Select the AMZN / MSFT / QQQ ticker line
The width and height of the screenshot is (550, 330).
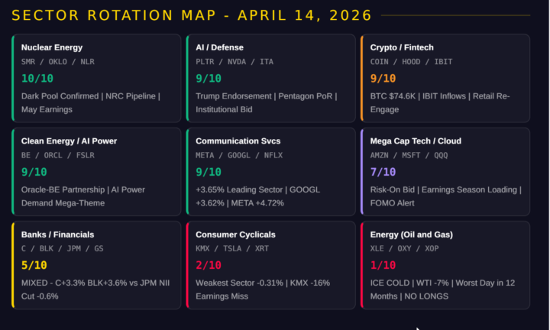pyautogui.click(x=409, y=155)
